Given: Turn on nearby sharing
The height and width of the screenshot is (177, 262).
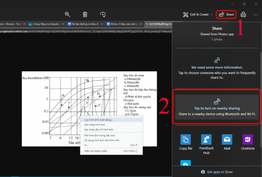Looking at the screenshot, I should (x=217, y=107).
